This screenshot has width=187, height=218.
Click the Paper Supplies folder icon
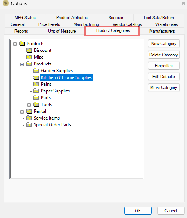pos(36,91)
